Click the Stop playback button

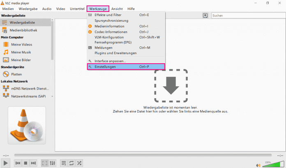click(x=25, y=163)
